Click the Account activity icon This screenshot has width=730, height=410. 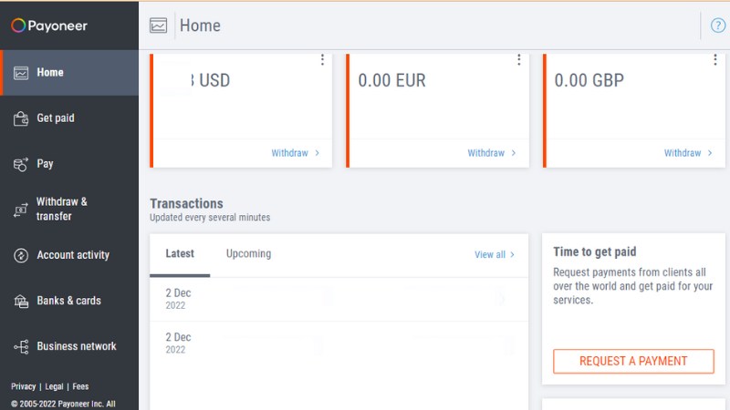click(20, 255)
